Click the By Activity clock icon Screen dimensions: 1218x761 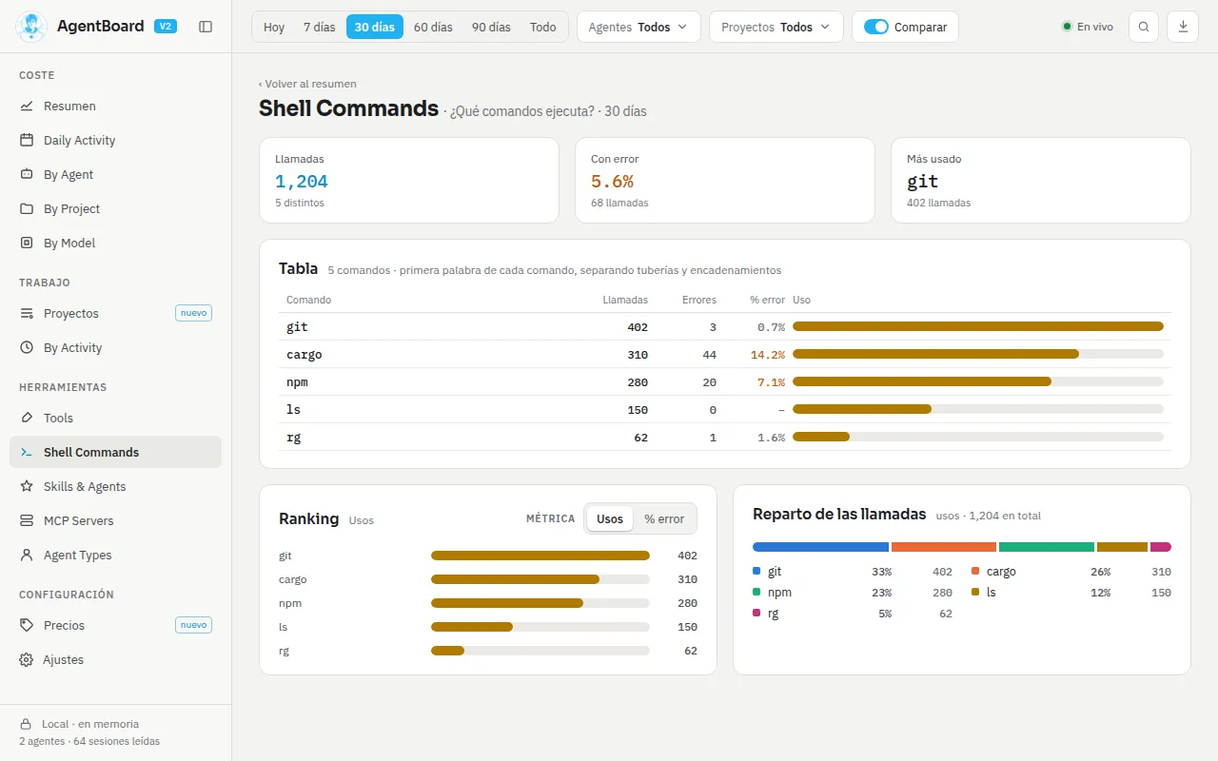[x=27, y=348]
